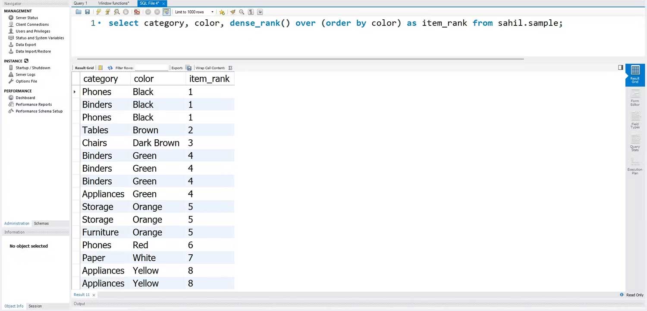The image size is (647, 311).
Task: Switch to the Window functions tab
Action: pyautogui.click(x=113, y=3)
